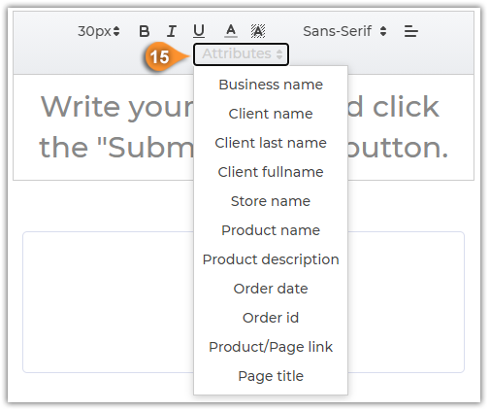Insert the Store name attribute

[x=271, y=201]
